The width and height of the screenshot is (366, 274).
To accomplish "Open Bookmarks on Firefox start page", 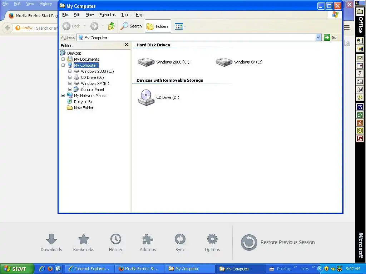I will pos(84,243).
